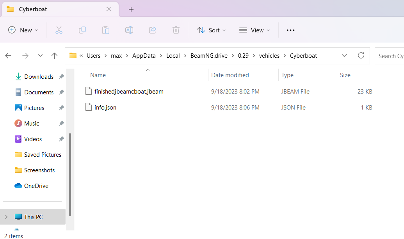The image size is (404, 239).
Task: Select This PC in navigation pane
Action: point(33,217)
